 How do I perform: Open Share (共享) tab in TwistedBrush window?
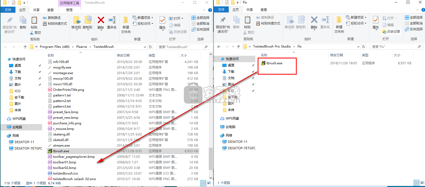click(36, 10)
